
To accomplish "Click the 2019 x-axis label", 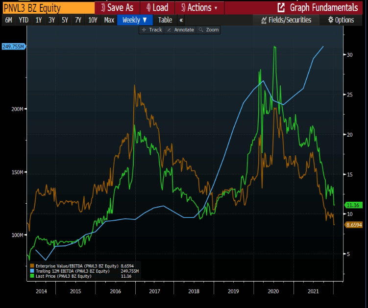I will pyautogui.click(x=234, y=291).
